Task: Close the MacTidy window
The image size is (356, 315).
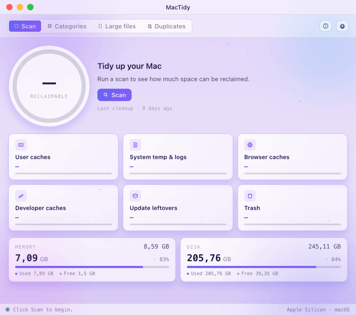Action: coord(9,7)
